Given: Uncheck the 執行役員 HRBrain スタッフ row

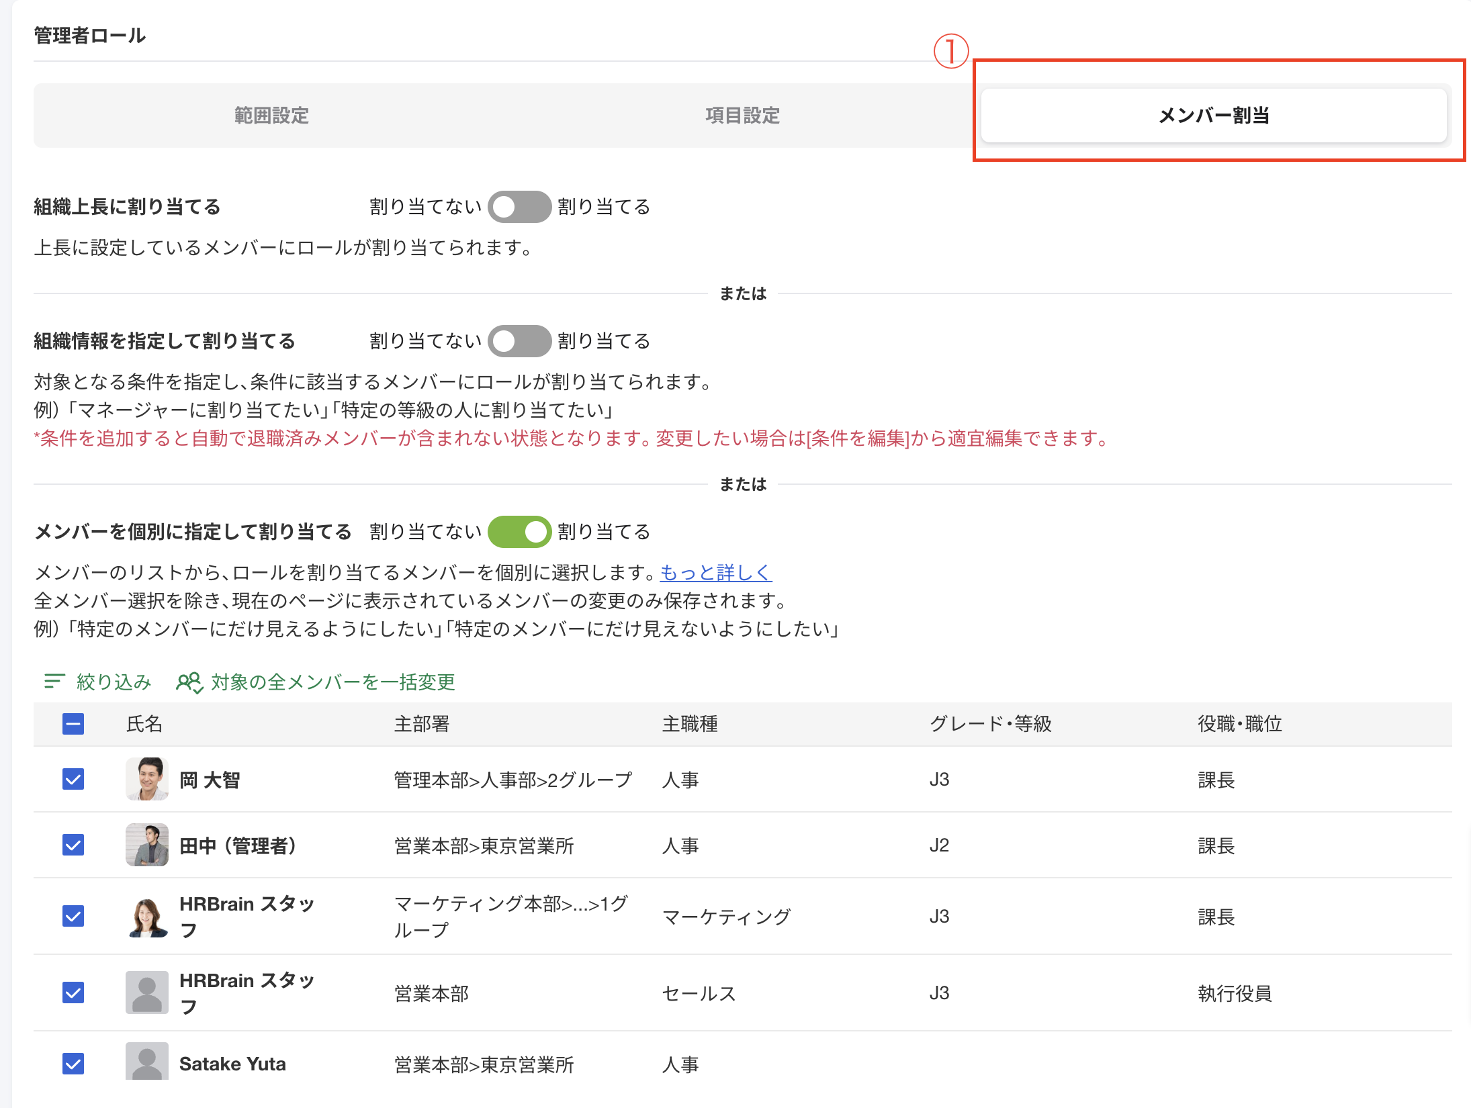Looking at the screenshot, I should (73, 993).
